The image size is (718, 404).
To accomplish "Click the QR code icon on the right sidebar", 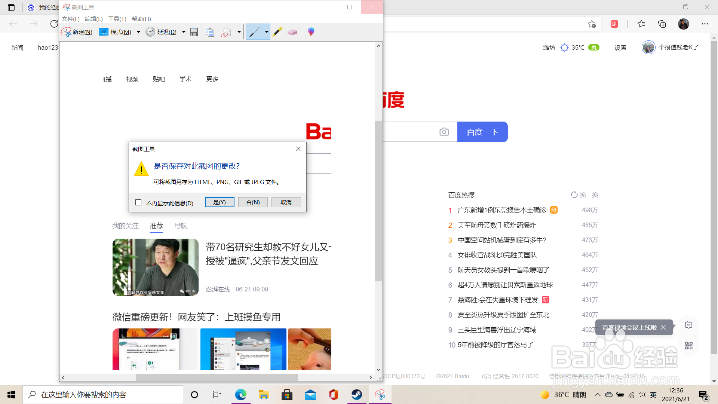I will coord(689,346).
